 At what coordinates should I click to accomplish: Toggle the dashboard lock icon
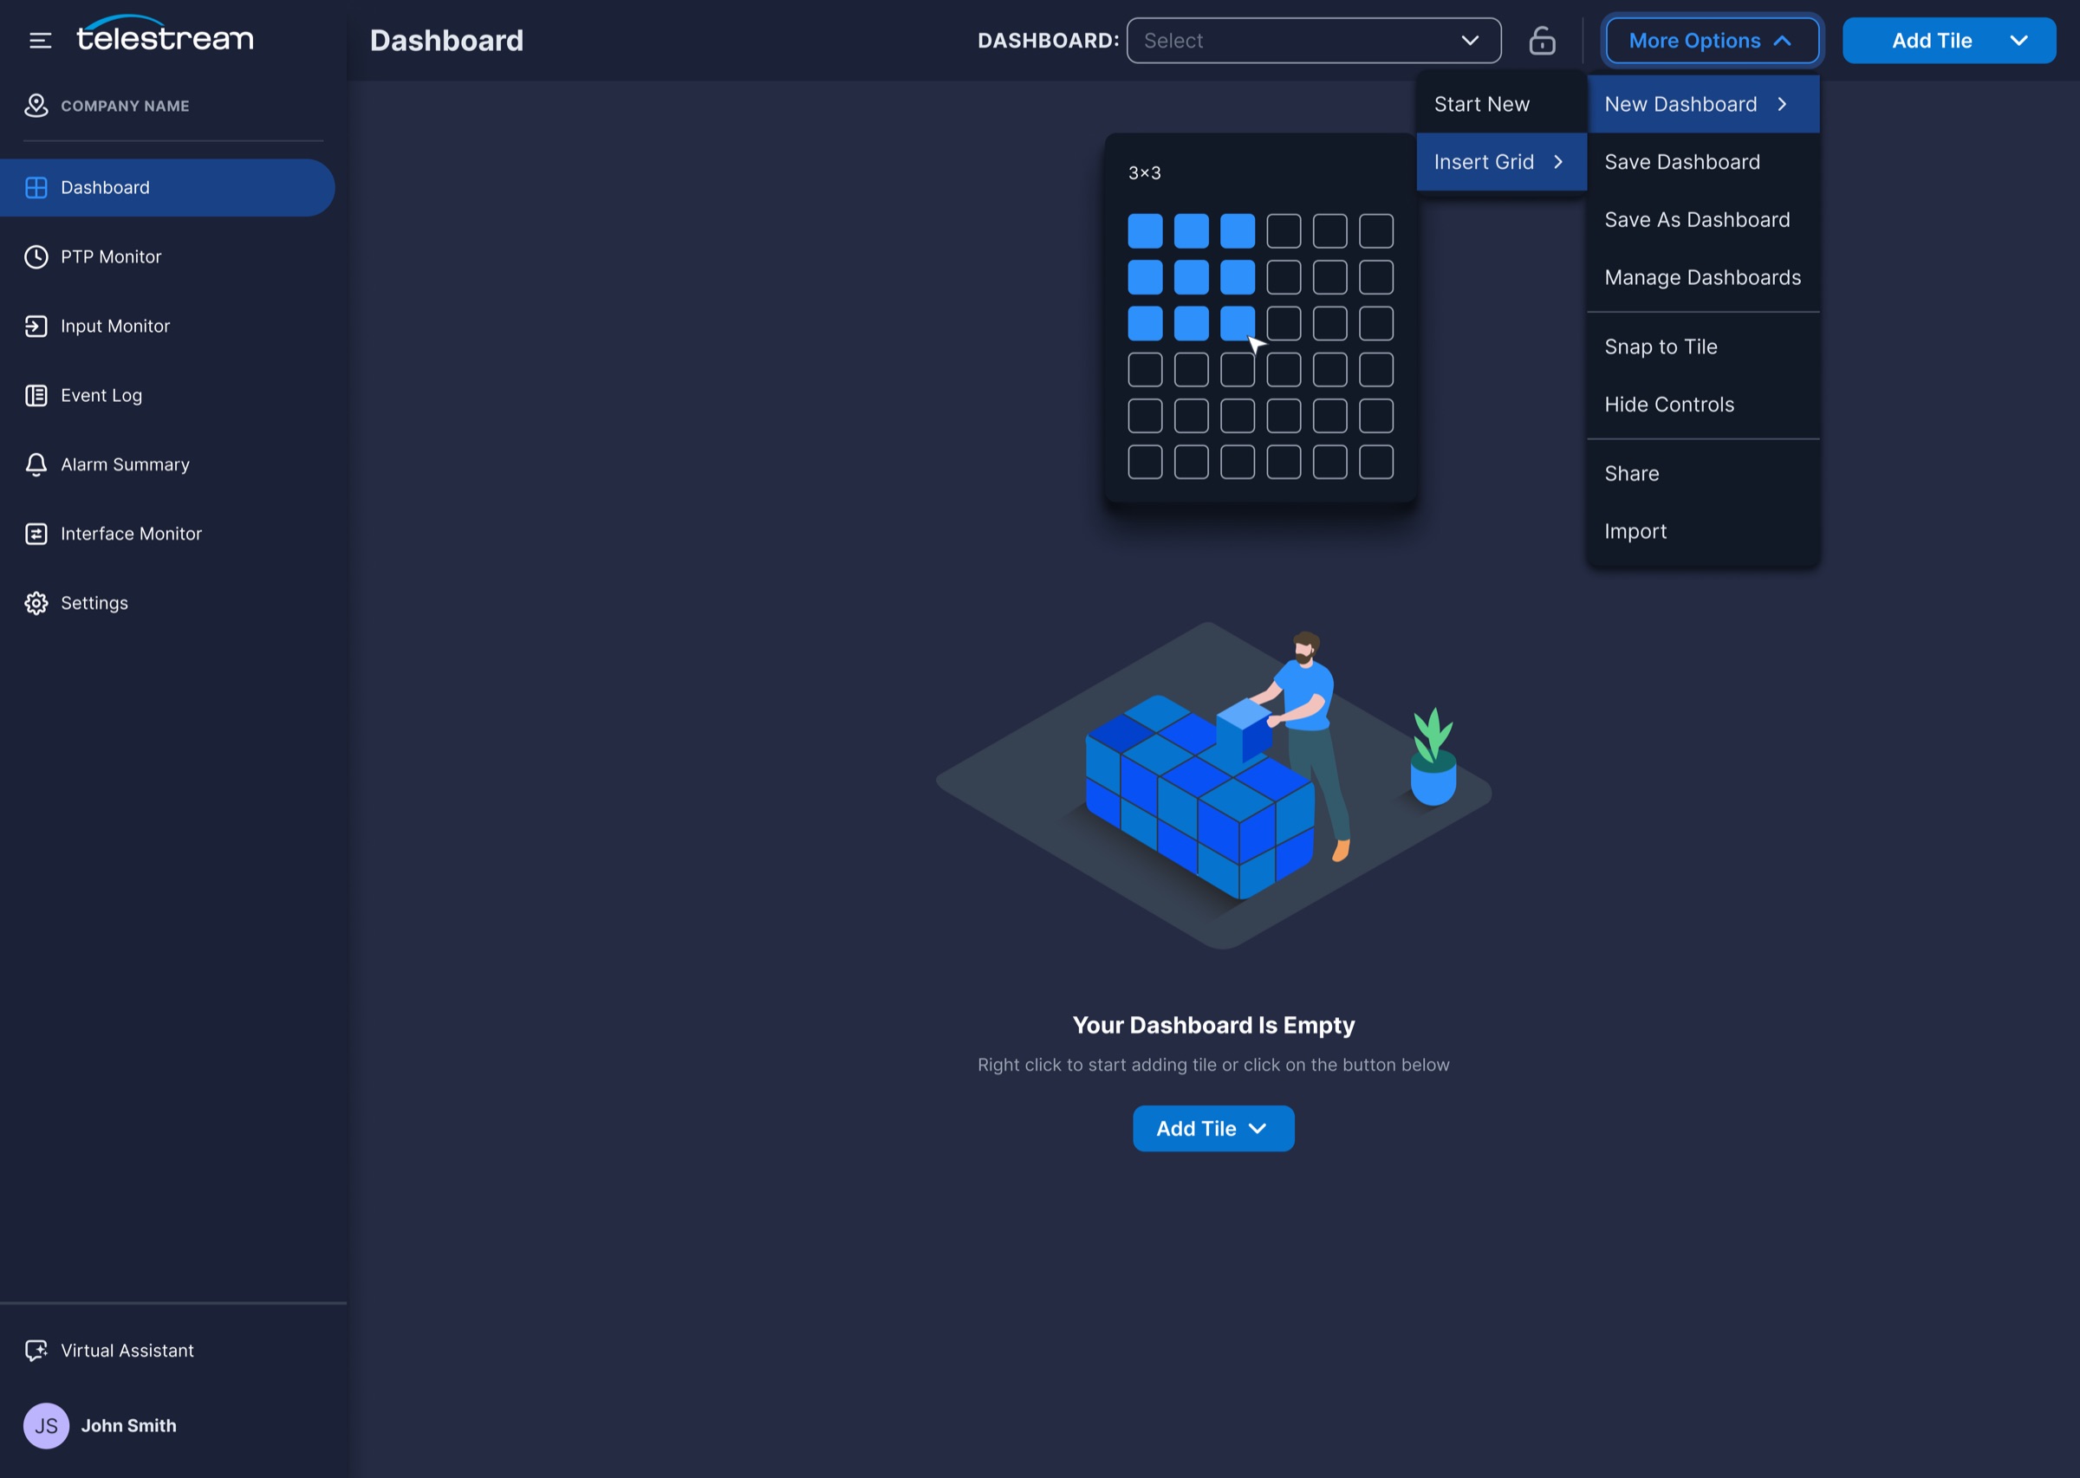1542,40
